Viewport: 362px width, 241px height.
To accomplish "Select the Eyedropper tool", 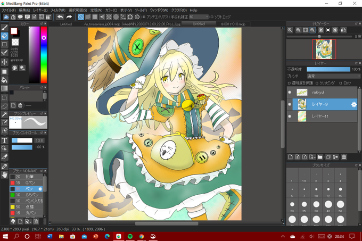I will pos(4,167).
